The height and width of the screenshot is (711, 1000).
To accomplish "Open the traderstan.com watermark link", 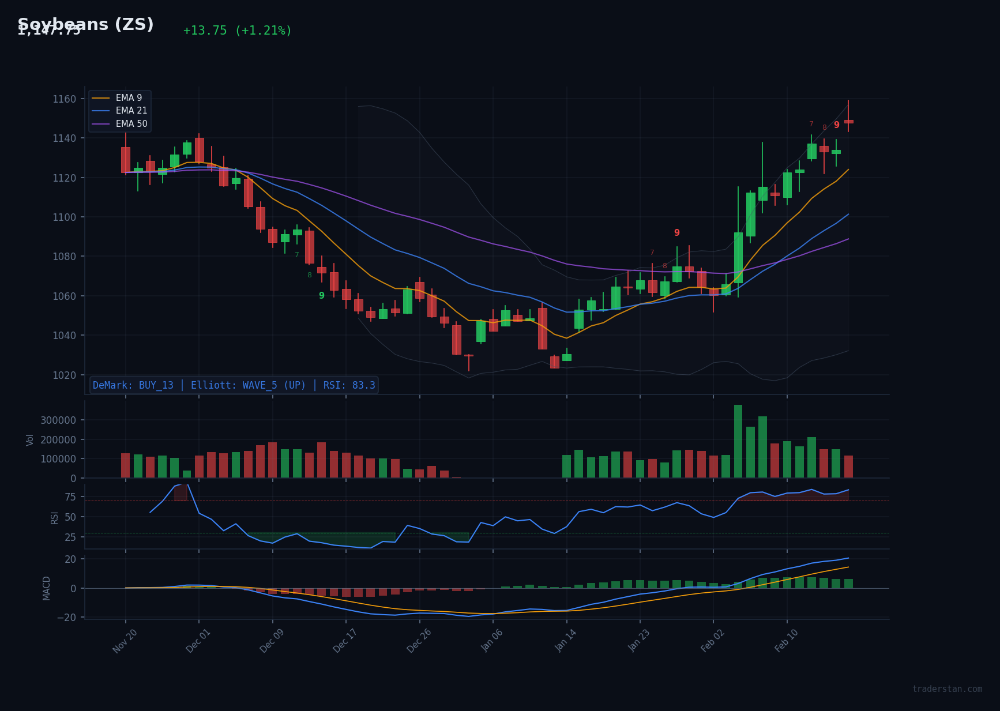I will click(946, 689).
